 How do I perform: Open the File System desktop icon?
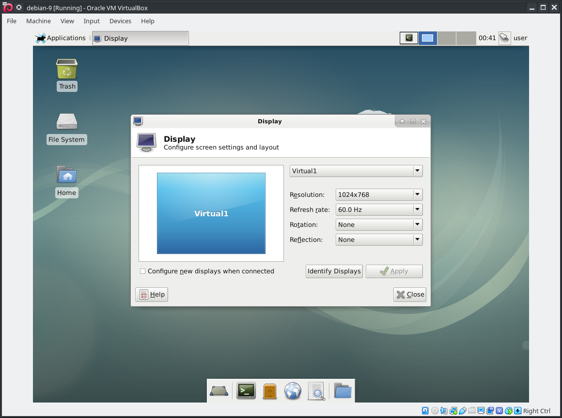(x=66, y=122)
